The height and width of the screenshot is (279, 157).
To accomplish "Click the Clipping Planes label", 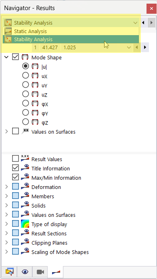I will [x=49, y=243].
